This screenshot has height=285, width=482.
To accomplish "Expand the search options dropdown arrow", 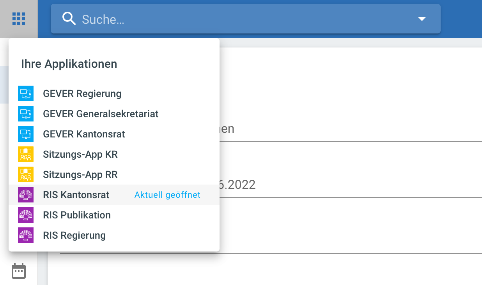I will tap(422, 19).
